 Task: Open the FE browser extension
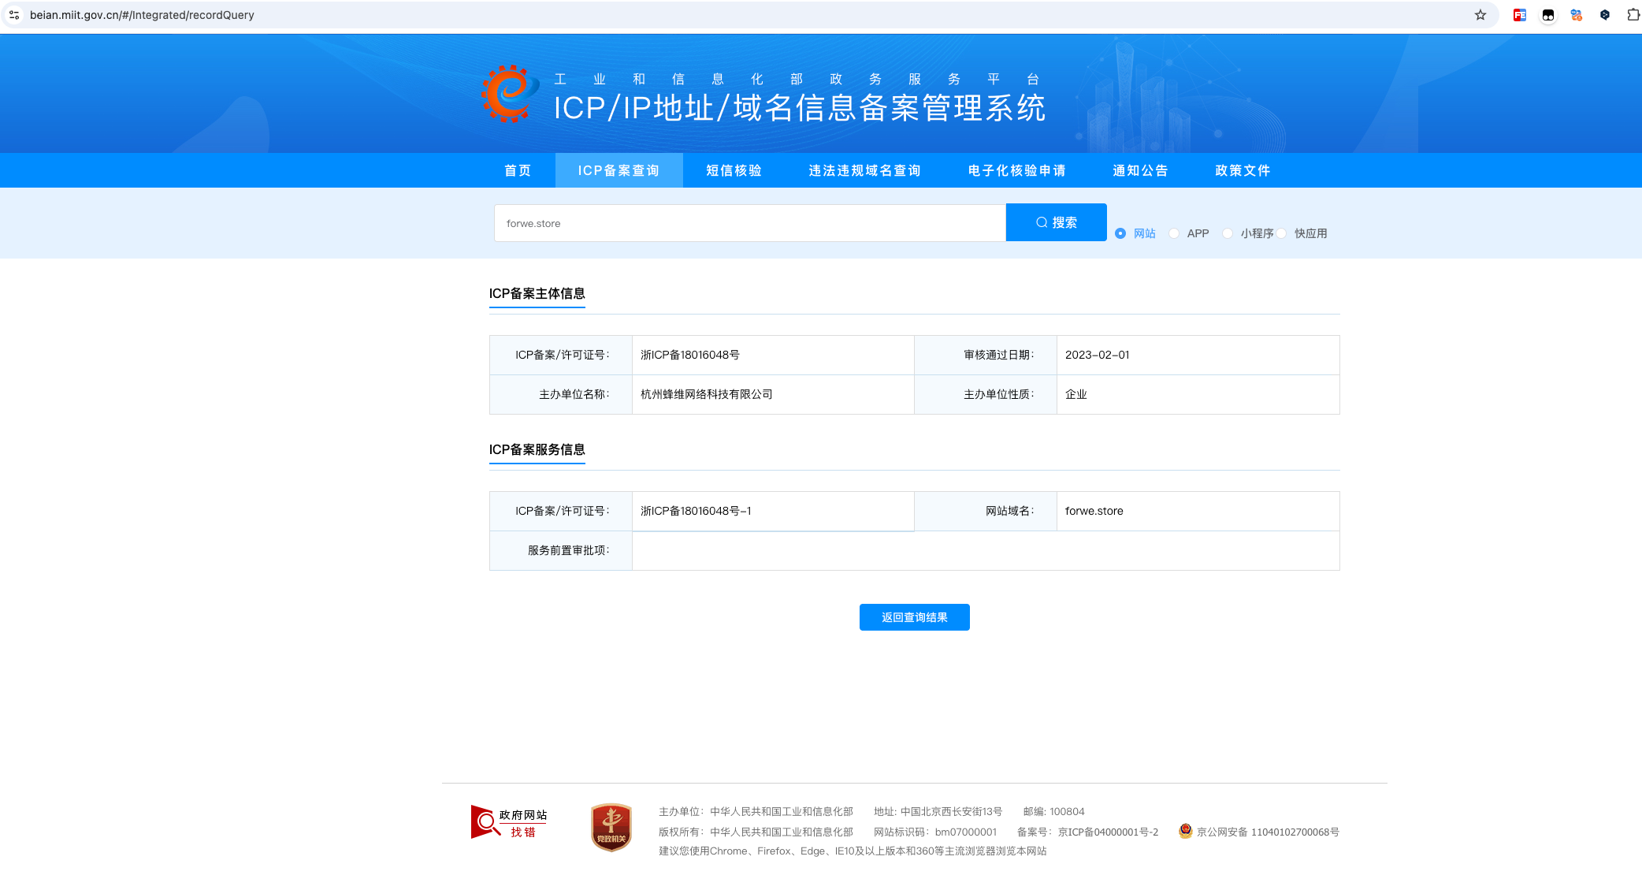pyautogui.click(x=1520, y=15)
